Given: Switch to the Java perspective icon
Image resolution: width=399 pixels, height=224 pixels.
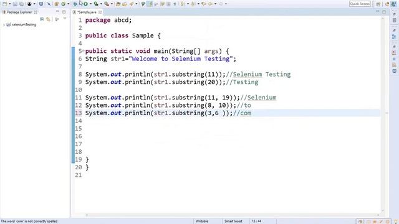Looking at the screenshot, I should (394, 4).
